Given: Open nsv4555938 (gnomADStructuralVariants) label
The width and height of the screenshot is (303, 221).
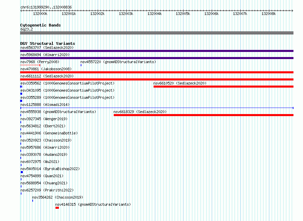Looking at the screenshot, I should pyautogui.click(x=58, y=112).
